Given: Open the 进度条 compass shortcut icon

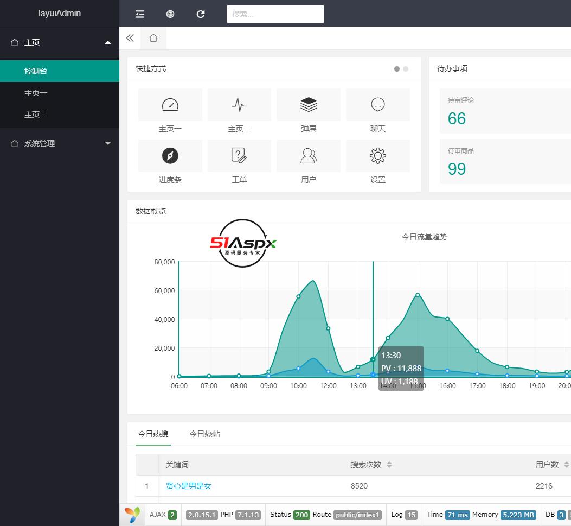Looking at the screenshot, I should [170, 156].
